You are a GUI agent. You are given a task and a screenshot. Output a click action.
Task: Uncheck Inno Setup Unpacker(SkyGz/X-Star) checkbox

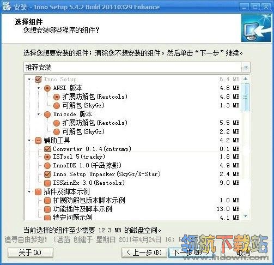(x=47, y=174)
